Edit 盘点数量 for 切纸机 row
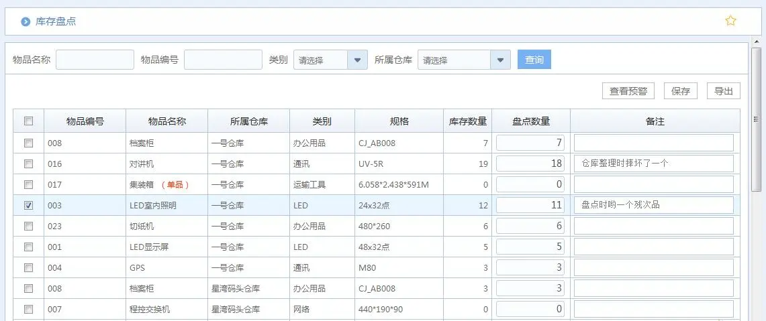The width and height of the screenshot is (766, 321). [530, 226]
